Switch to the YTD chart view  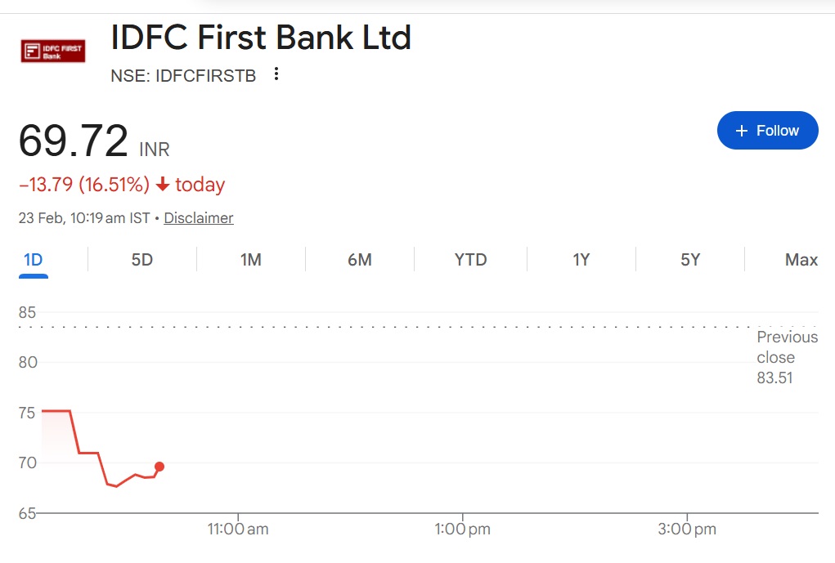coord(471,260)
